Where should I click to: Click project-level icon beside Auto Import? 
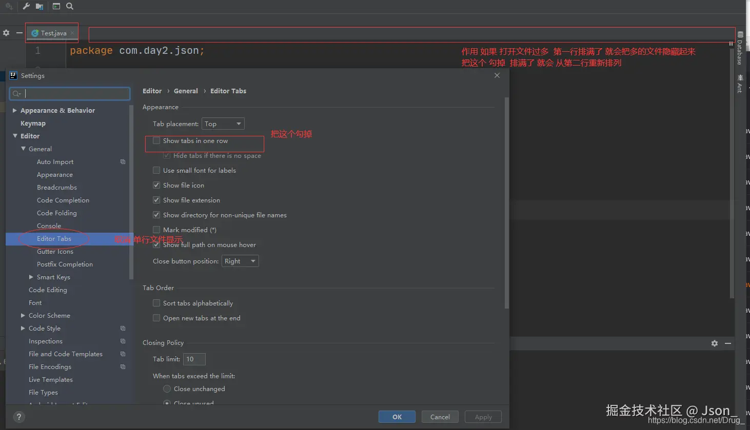tap(123, 162)
